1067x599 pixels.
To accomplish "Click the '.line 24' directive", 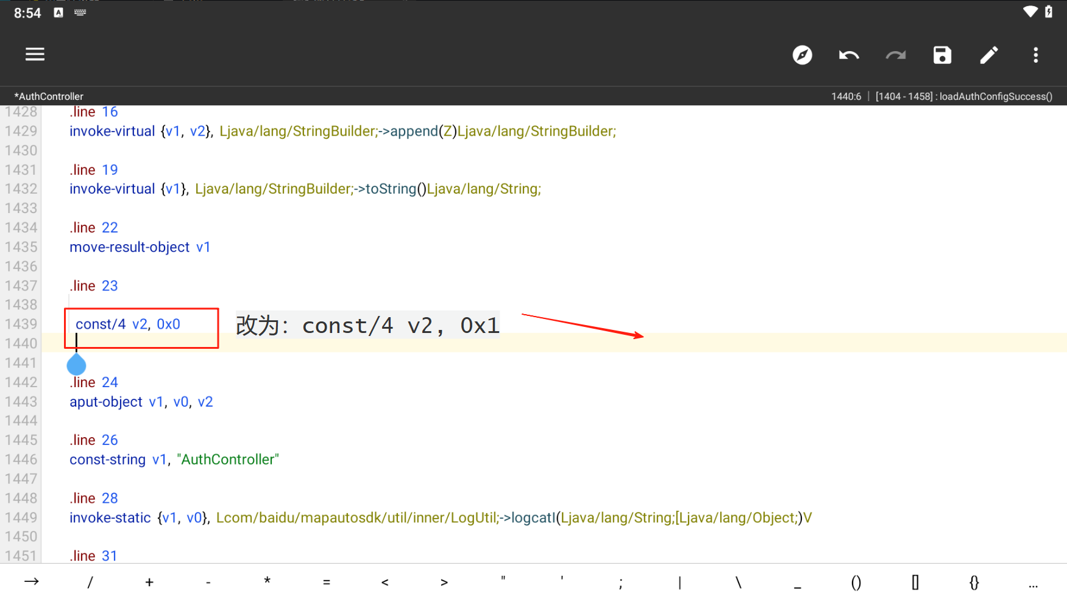I will point(94,382).
